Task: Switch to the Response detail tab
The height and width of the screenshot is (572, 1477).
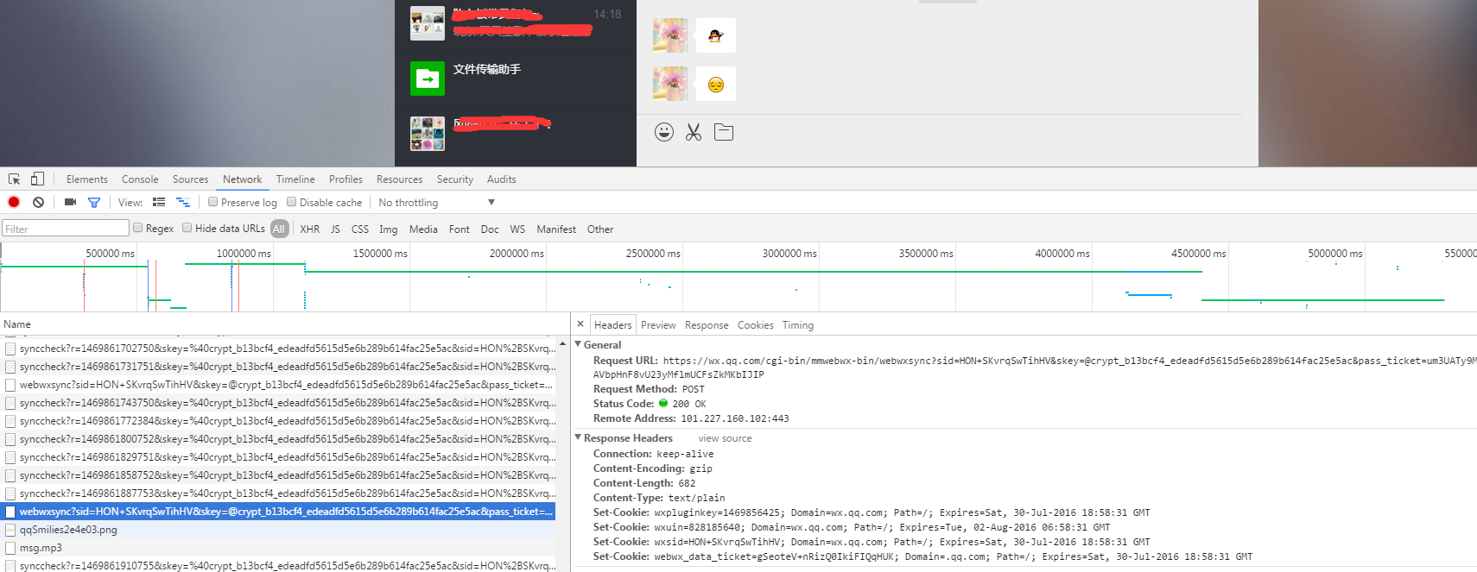Action: click(707, 325)
